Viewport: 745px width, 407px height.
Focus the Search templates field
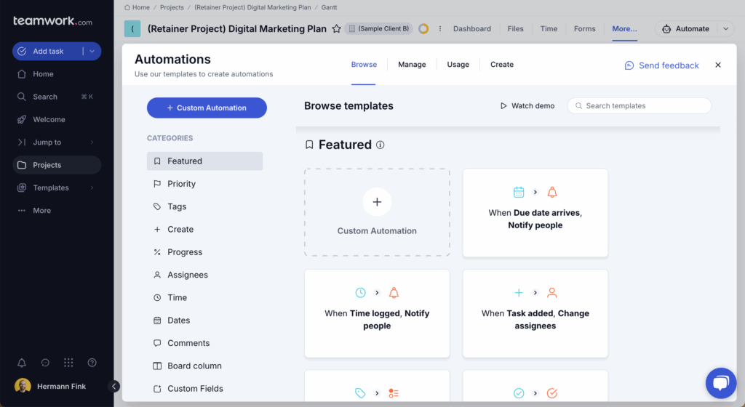pyautogui.click(x=639, y=106)
